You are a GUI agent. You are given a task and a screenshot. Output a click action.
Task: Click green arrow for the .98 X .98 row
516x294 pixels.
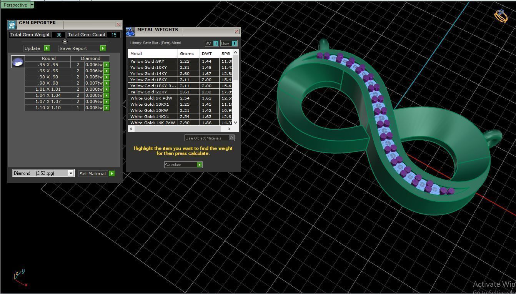tap(107, 83)
